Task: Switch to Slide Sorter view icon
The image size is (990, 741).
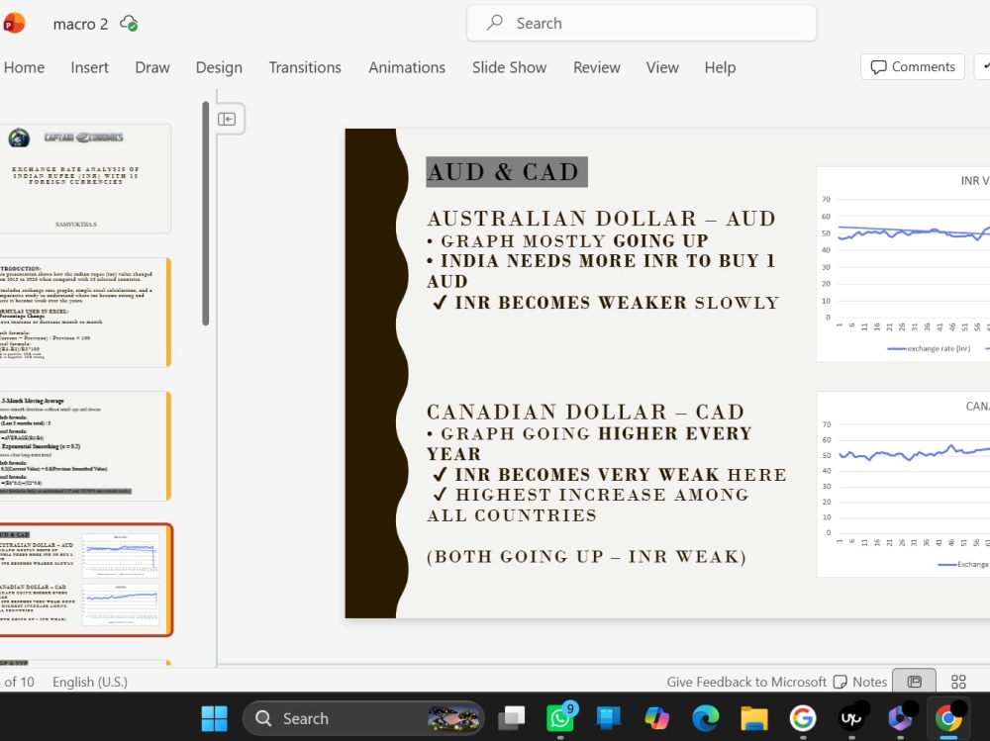Action: click(x=958, y=682)
